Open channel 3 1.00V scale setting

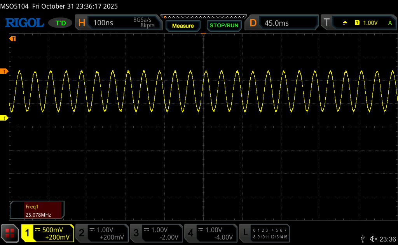pyautogui.click(x=159, y=230)
